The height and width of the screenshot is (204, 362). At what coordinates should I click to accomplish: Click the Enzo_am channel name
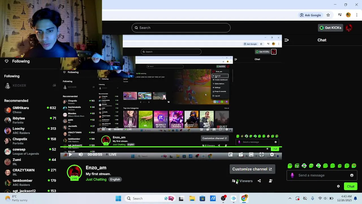coord(96,168)
